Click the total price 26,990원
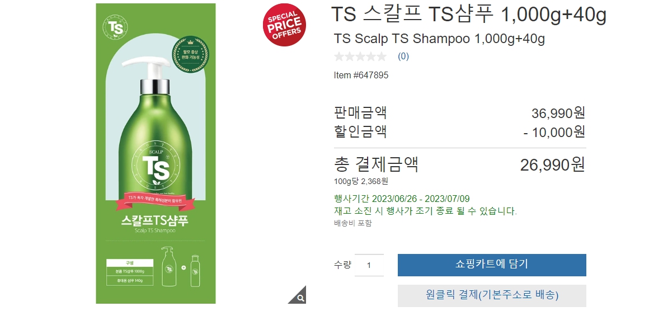Screen dimensions: 649x311 coord(552,164)
